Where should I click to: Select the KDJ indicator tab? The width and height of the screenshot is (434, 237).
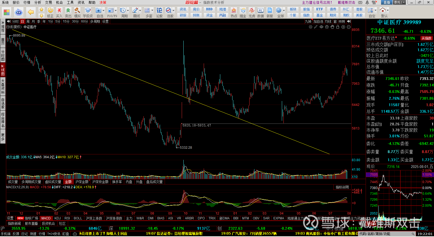tap(58, 218)
